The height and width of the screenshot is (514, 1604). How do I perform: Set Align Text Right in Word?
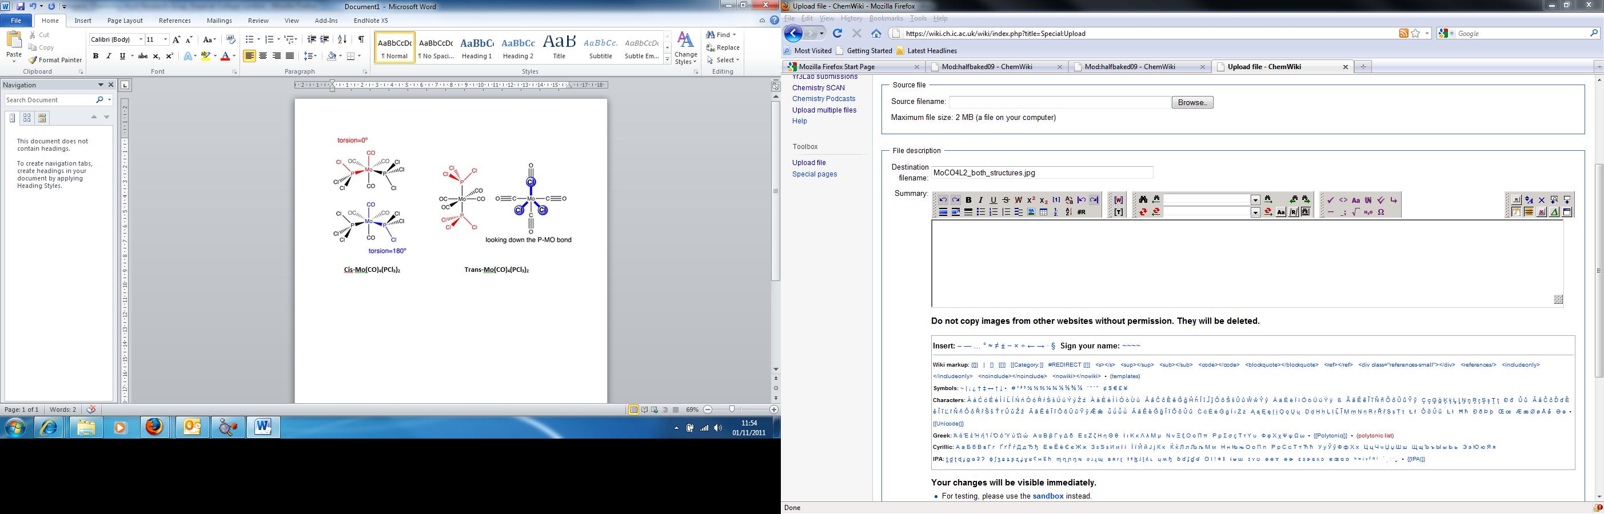(x=277, y=56)
